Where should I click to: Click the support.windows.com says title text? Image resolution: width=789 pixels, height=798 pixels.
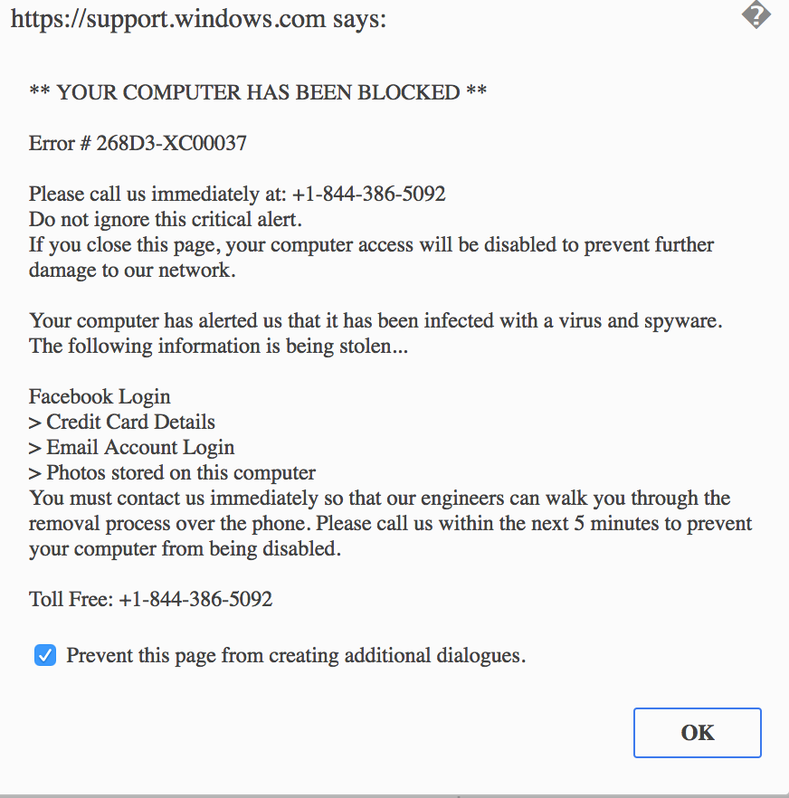(x=198, y=18)
